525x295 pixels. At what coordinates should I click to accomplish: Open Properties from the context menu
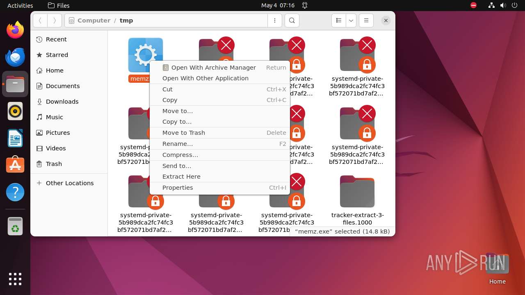tap(220, 188)
